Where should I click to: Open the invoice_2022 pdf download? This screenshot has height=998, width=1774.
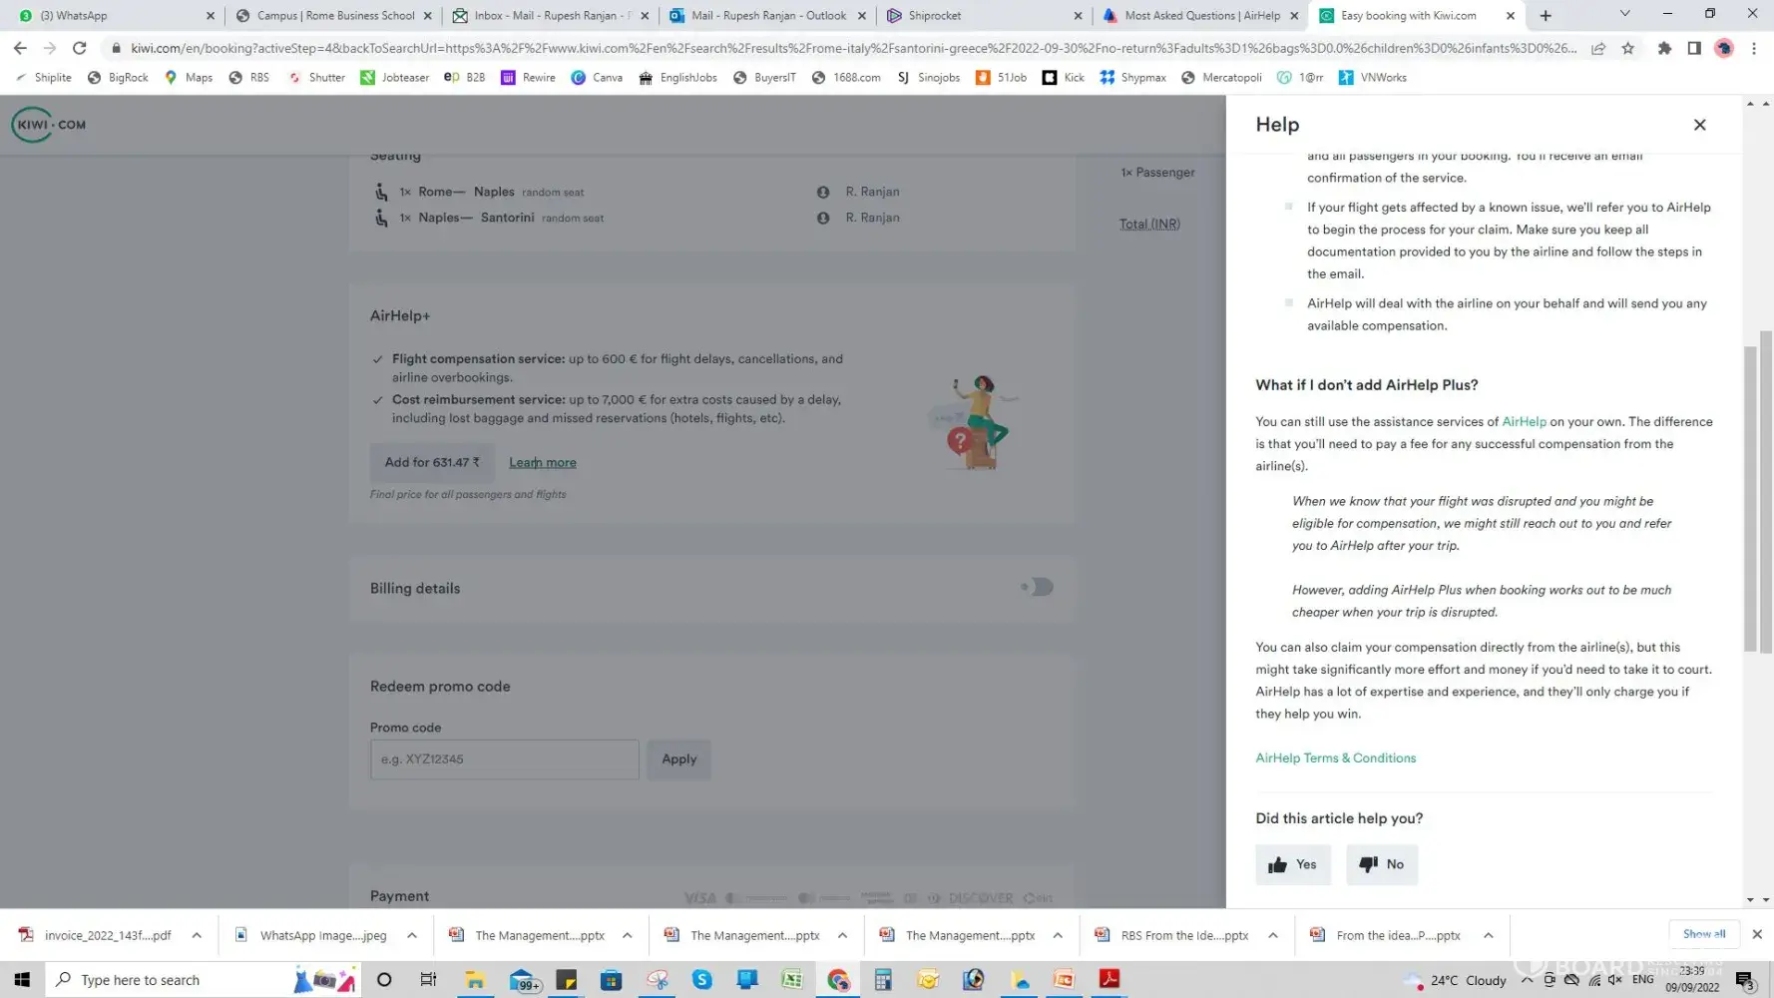(97, 935)
